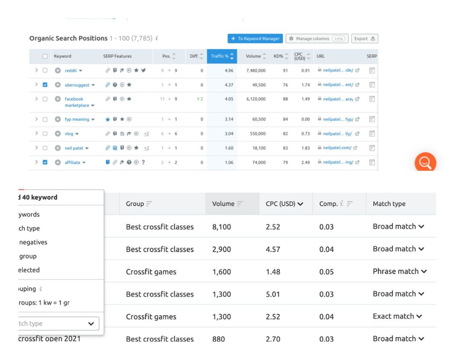
Task: Click the orange search magnifier icon
Action: (425, 162)
